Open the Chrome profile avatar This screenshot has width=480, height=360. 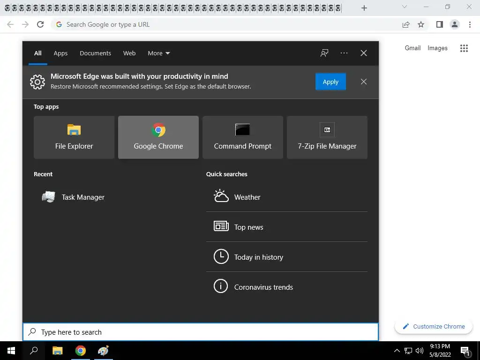click(x=455, y=24)
